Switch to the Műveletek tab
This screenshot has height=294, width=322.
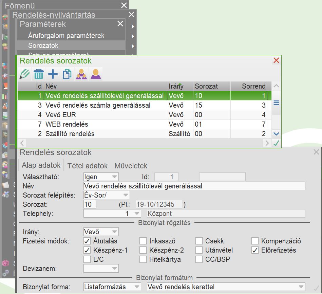tap(131, 166)
